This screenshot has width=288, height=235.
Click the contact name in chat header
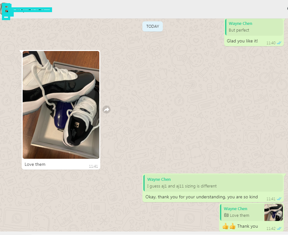click(32, 10)
